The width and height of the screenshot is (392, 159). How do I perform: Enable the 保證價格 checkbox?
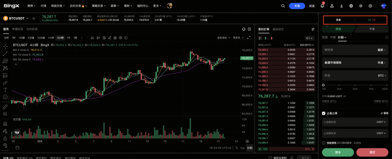pyautogui.click(x=324, y=143)
